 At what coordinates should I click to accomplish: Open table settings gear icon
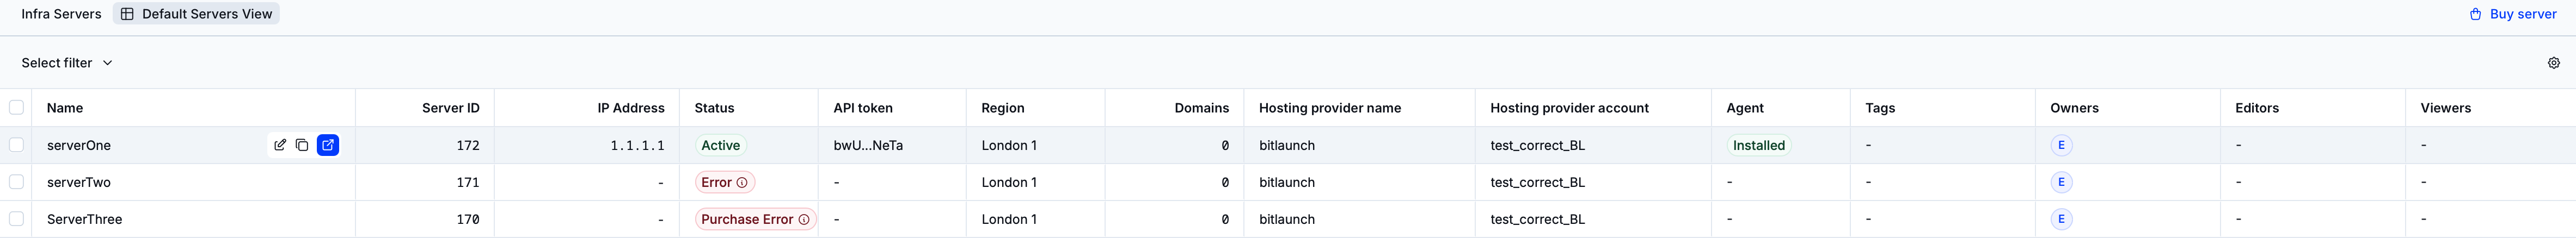coord(2553,63)
